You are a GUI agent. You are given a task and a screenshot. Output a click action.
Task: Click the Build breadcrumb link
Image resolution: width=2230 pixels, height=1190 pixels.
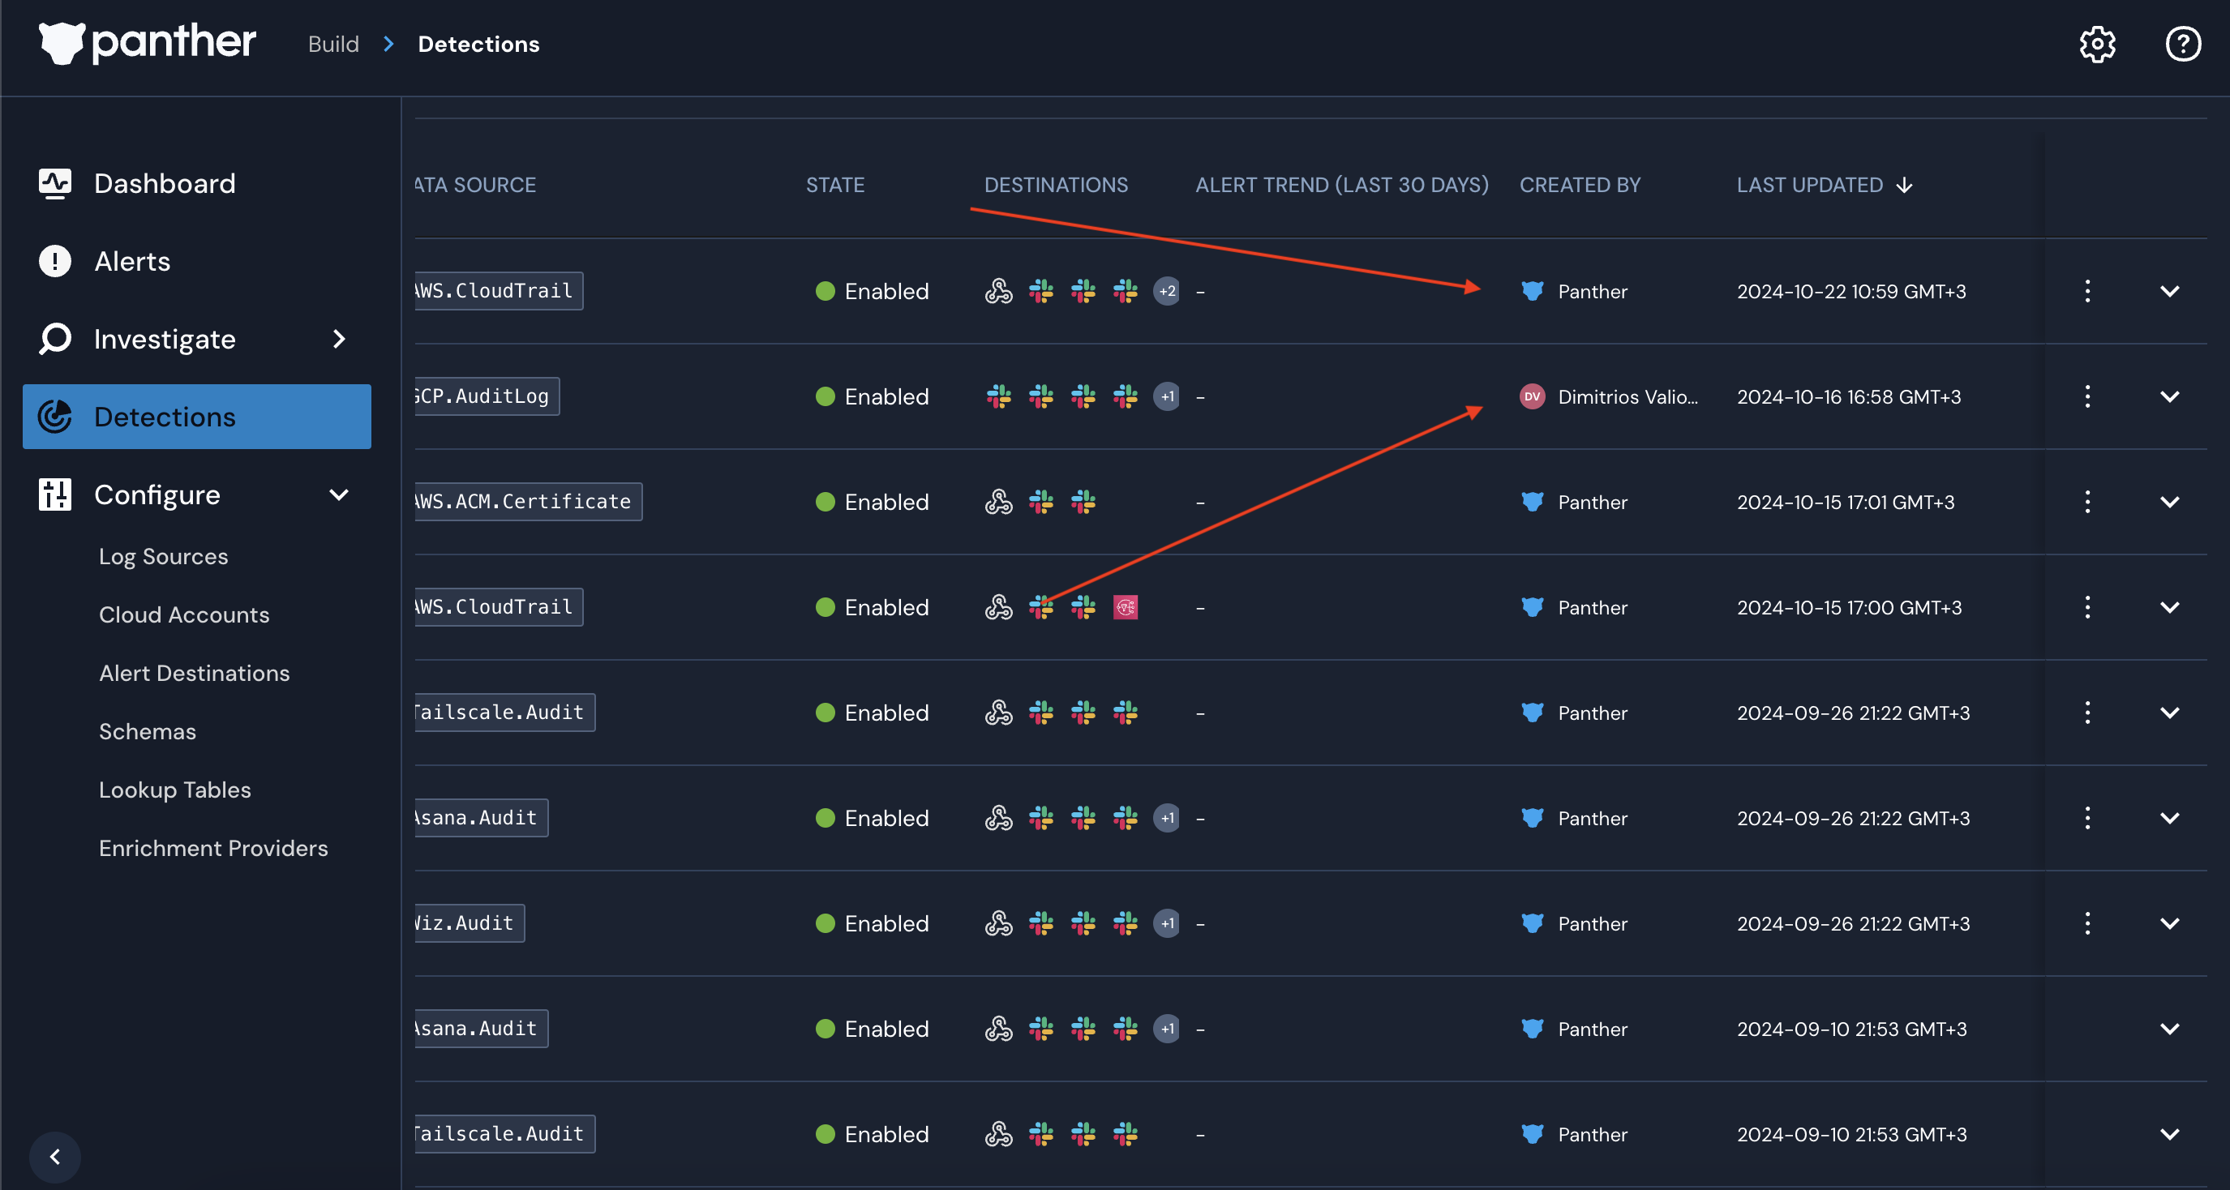333,44
